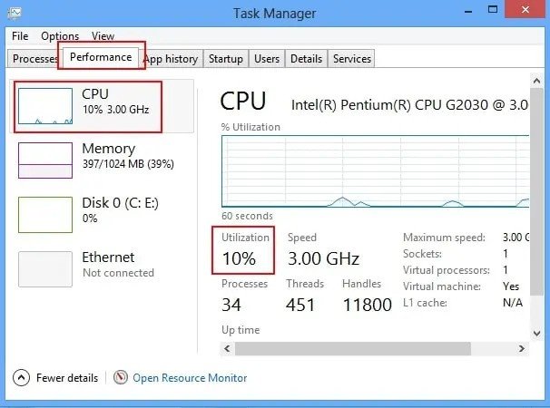
Task: Switch to the Services tab
Action: pyautogui.click(x=351, y=59)
